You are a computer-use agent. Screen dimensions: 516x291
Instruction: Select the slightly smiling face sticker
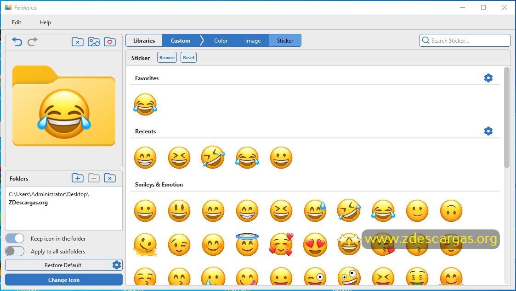(417, 211)
